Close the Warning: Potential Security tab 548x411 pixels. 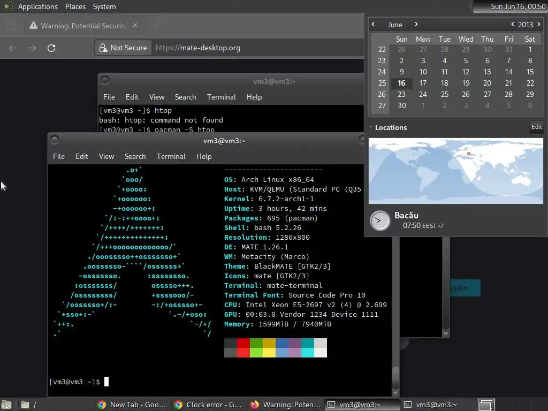135,26
